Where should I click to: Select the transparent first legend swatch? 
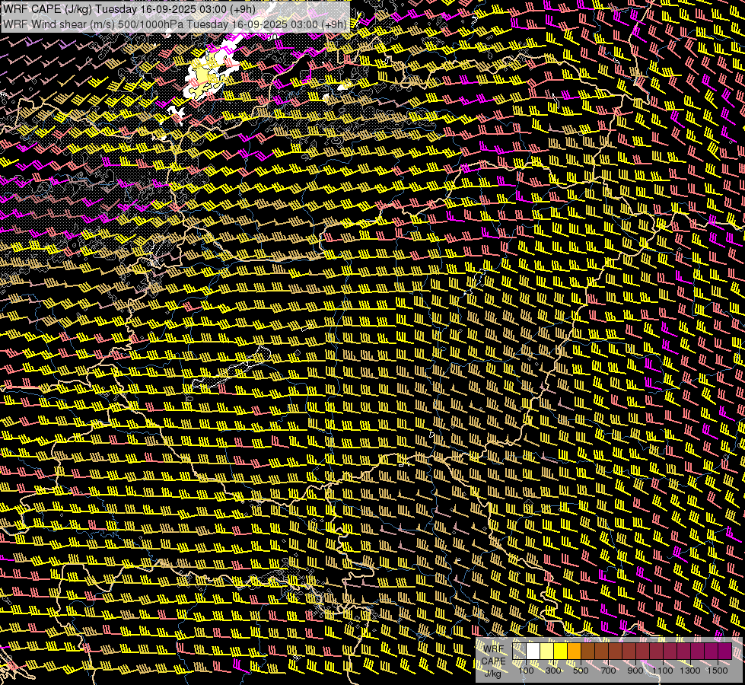pyautogui.click(x=519, y=651)
